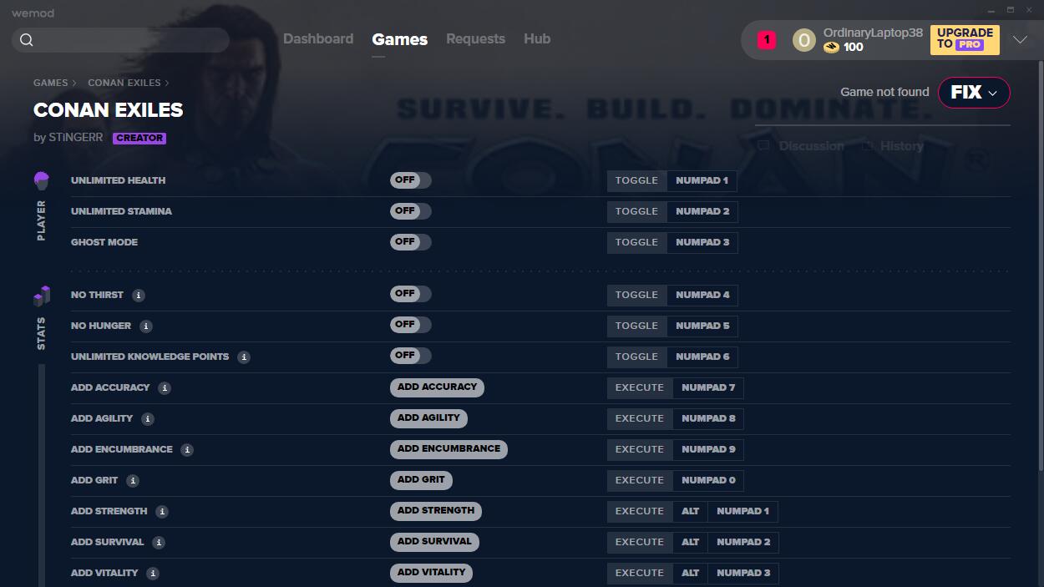Click the Discussion chat icon
1044x587 pixels.
click(763, 146)
